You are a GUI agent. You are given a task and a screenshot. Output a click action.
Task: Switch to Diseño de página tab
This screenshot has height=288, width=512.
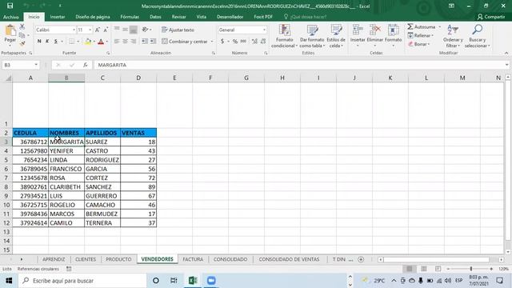point(93,17)
